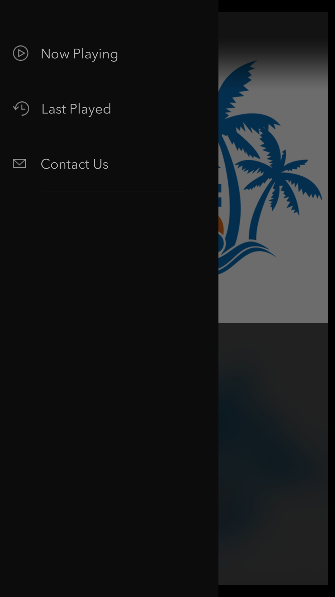Image resolution: width=335 pixels, height=597 pixels.
Task: Click the blurred dark panel below the artwork
Action: point(273,454)
